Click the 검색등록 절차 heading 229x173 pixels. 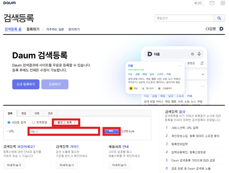point(175,112)
